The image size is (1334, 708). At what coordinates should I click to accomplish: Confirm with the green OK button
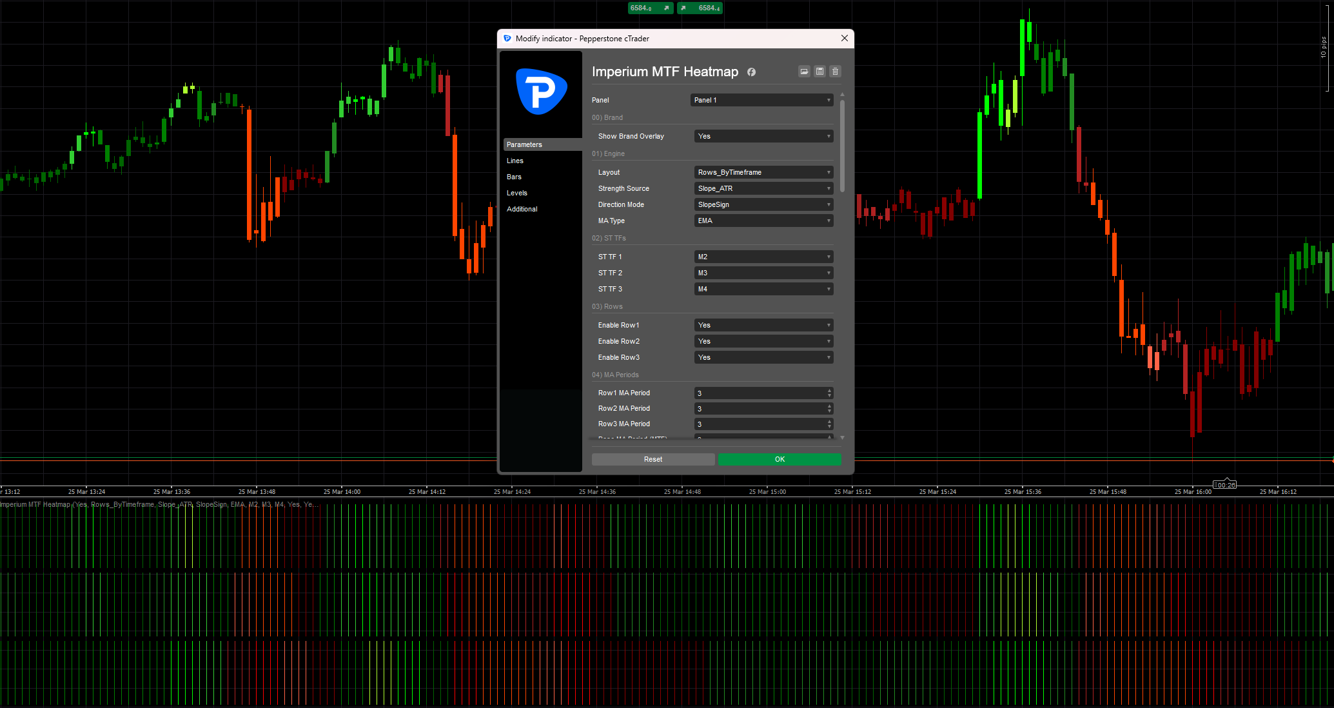point(780,459)
